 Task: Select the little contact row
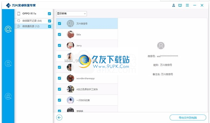click(87, 34)
